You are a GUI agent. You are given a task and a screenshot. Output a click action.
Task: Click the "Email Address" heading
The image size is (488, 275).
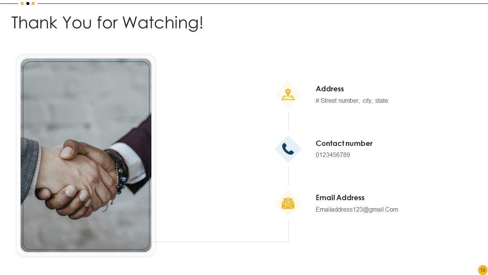[340, 197]
